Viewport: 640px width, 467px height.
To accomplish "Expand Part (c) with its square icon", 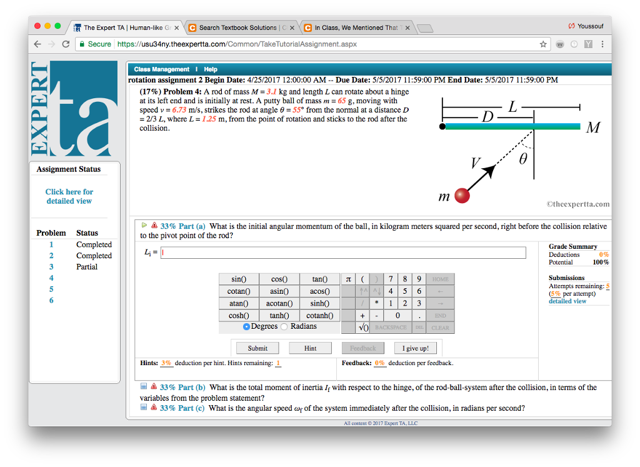I will point(144,408).
